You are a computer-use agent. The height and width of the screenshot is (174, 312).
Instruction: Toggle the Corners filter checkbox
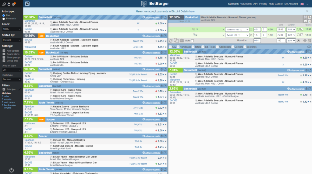tap(233, 47)
